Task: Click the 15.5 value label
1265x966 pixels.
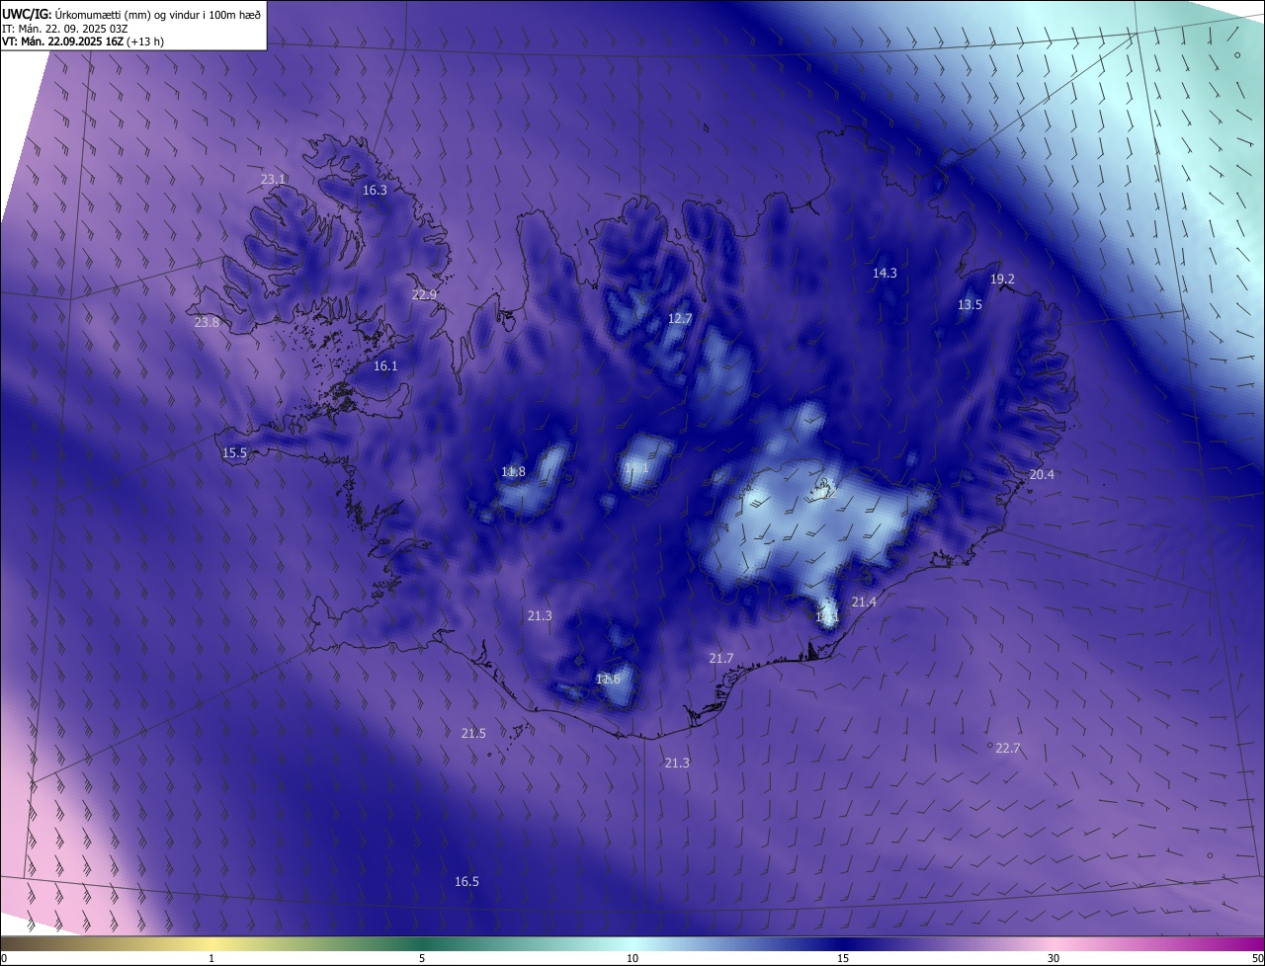Action: pyautogui.click(x=234, y=453)
